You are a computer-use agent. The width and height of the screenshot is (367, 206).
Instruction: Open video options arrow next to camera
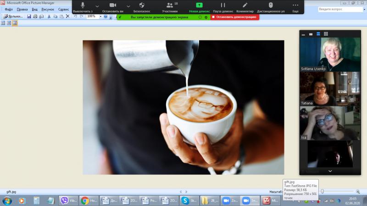(128, 6)
